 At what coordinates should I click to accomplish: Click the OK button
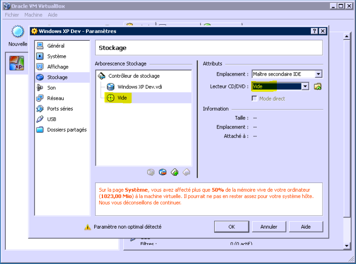coord(232,227)
